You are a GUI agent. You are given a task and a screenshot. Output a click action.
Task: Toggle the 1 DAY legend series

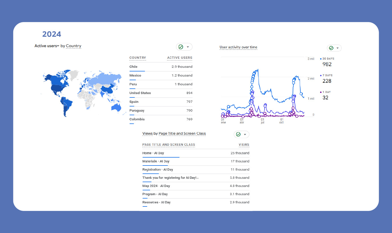coord(327,92)
